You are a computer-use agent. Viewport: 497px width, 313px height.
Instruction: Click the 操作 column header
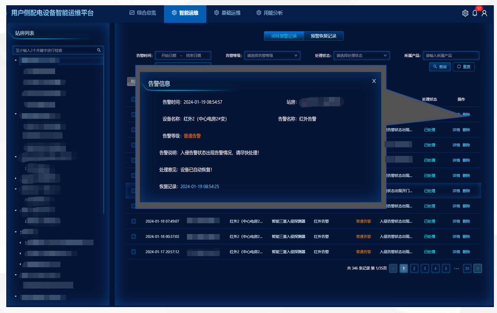[x=461, y=99]
